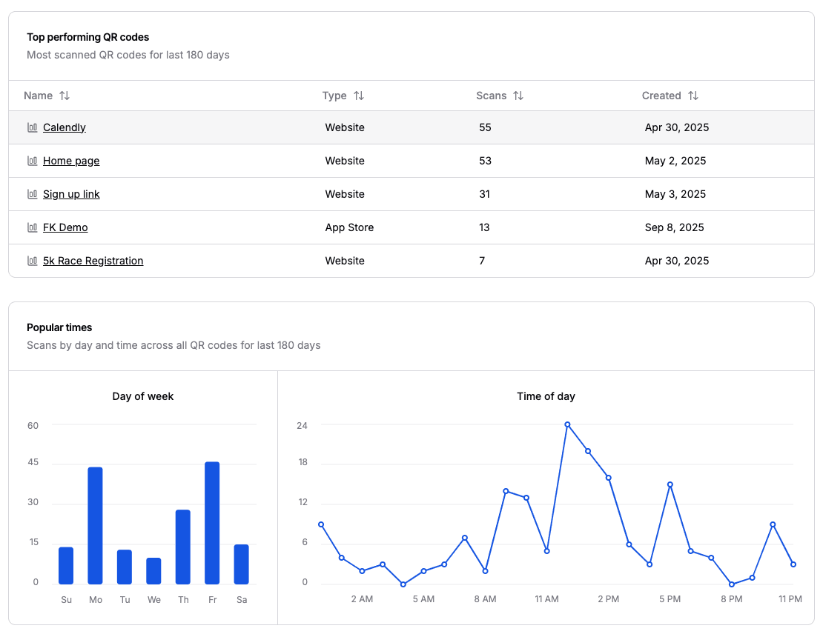Image resolution: width=823 pixels, height=637 pixels.
Task: Open the Sign up link entry
Action: [x=71, y=194]
